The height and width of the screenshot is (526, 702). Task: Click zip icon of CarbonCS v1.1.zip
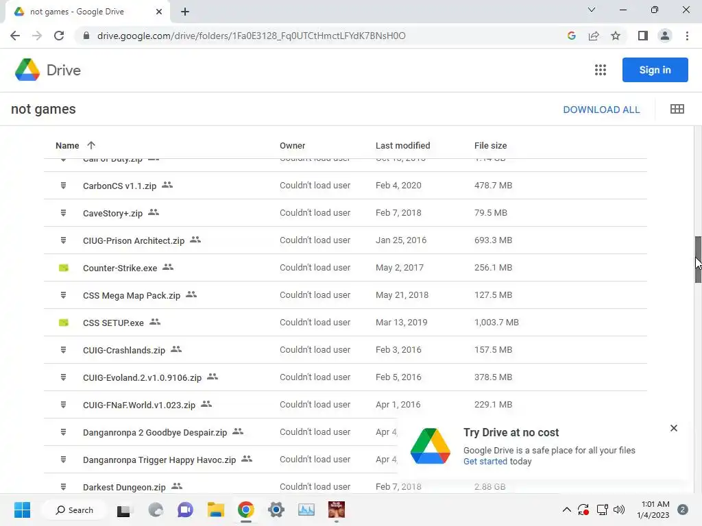pos(64,185)
